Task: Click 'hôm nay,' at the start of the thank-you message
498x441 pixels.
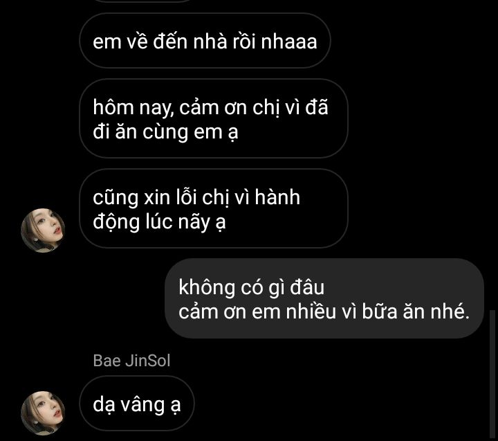Action: 133,108
